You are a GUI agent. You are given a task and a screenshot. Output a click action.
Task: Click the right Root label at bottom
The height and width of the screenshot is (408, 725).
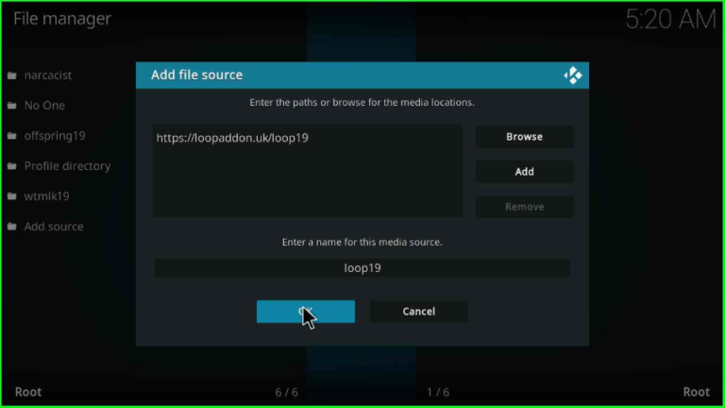tap(696, 392)
